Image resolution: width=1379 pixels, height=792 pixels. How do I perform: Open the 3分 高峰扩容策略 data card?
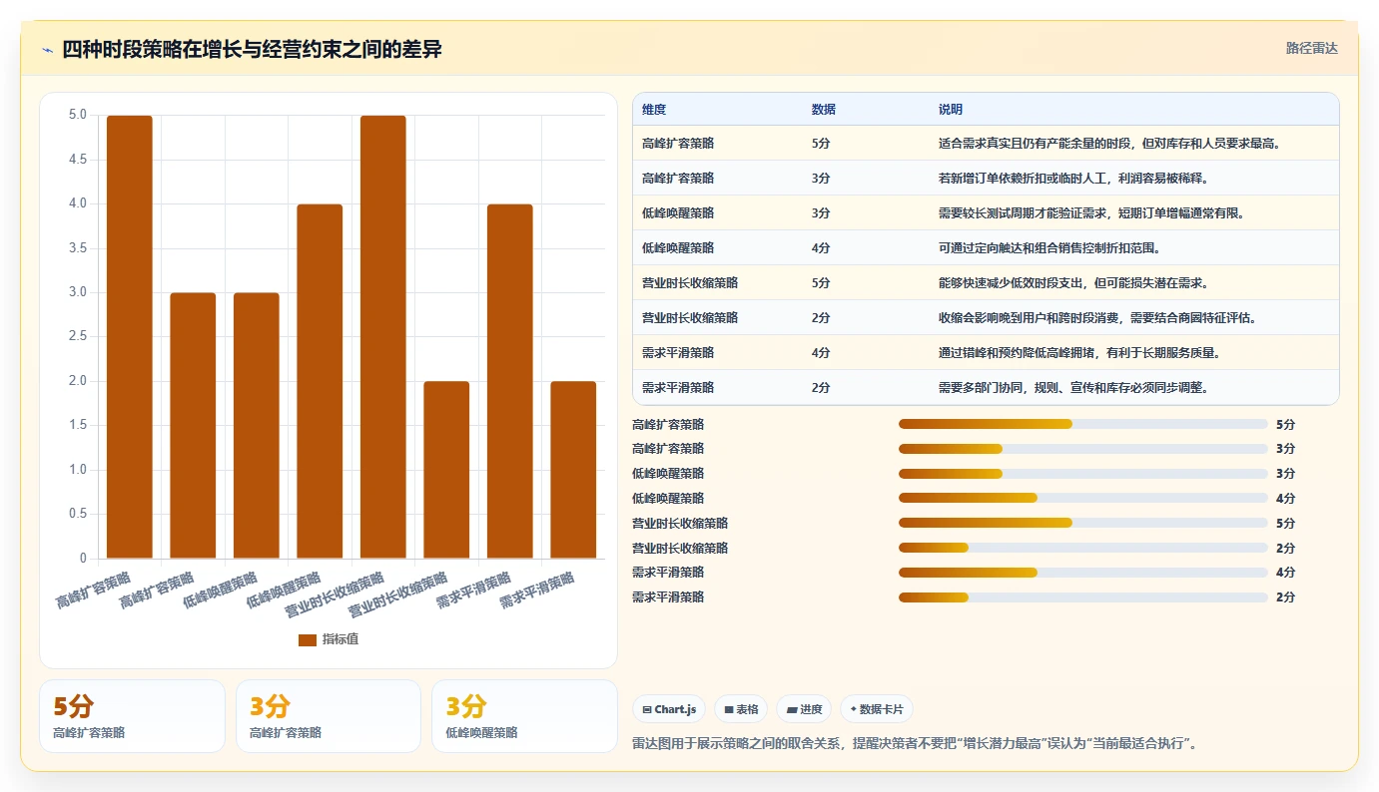tap(329, 716)
